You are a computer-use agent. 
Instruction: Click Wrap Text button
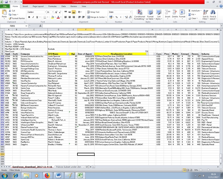pyautogui.click(x=93, y=12)
